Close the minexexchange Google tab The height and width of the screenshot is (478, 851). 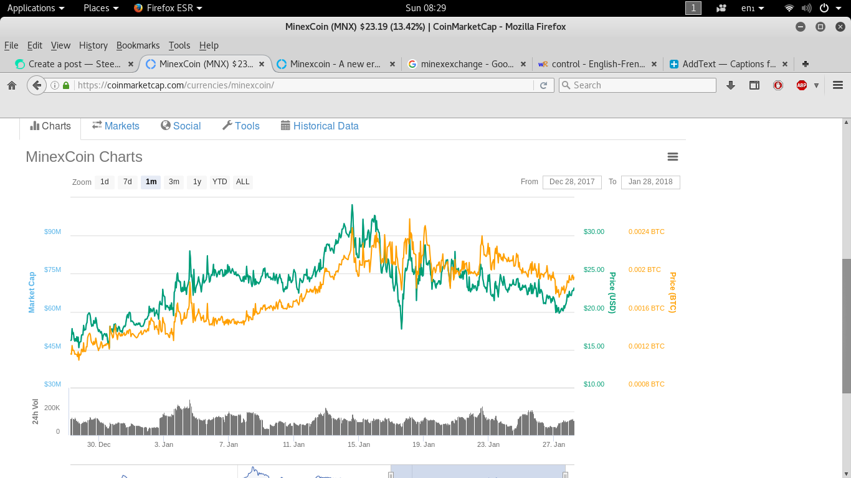click(x=523, y=64)
